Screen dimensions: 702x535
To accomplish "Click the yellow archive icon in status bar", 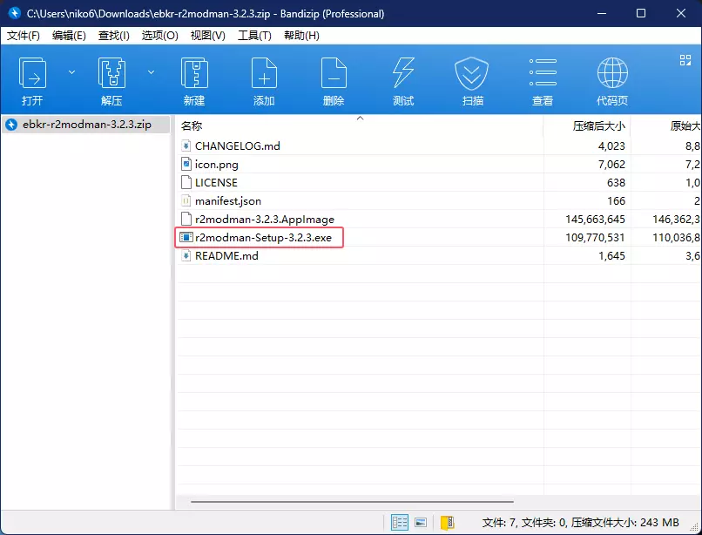I will (447, 523).
